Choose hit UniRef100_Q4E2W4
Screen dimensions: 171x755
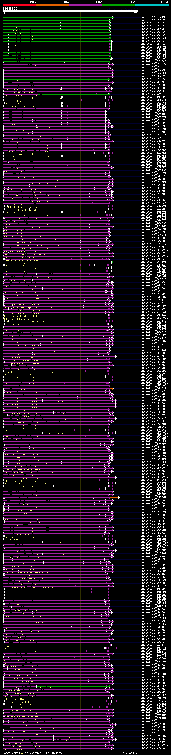(153, 297)
